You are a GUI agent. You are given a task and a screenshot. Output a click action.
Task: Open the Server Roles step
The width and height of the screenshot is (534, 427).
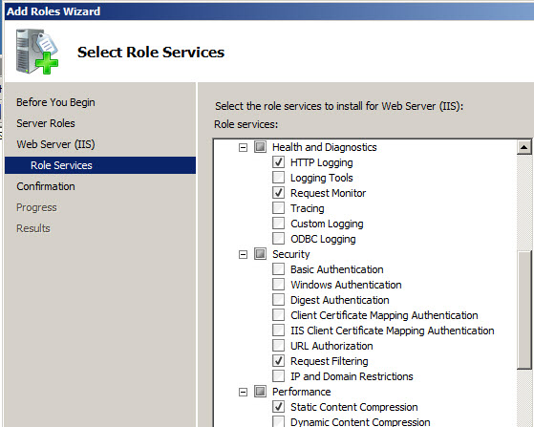[x=46, y=123]
